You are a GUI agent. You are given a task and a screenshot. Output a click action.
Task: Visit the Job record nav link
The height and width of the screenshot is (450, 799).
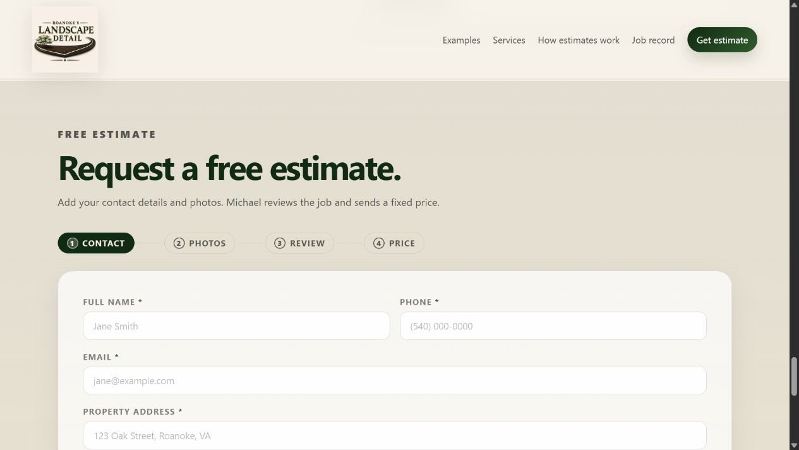point(653,40)
